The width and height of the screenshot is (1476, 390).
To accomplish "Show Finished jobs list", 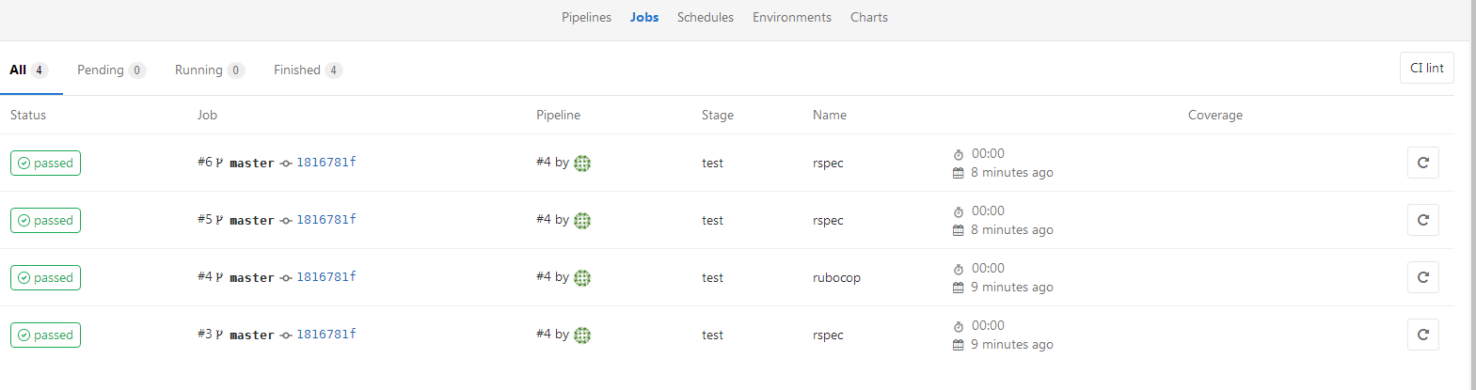I will (308, 70).
